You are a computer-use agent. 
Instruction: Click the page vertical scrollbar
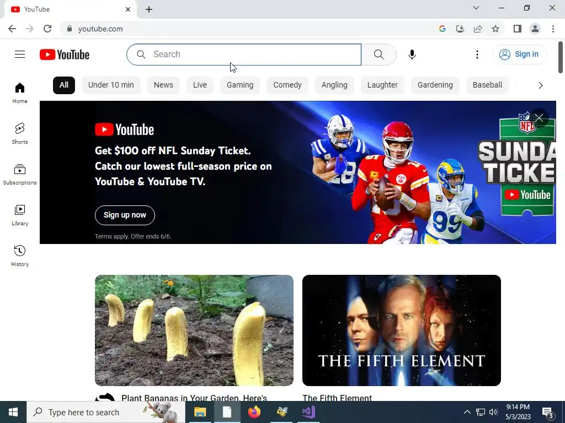tap(561, 57)
